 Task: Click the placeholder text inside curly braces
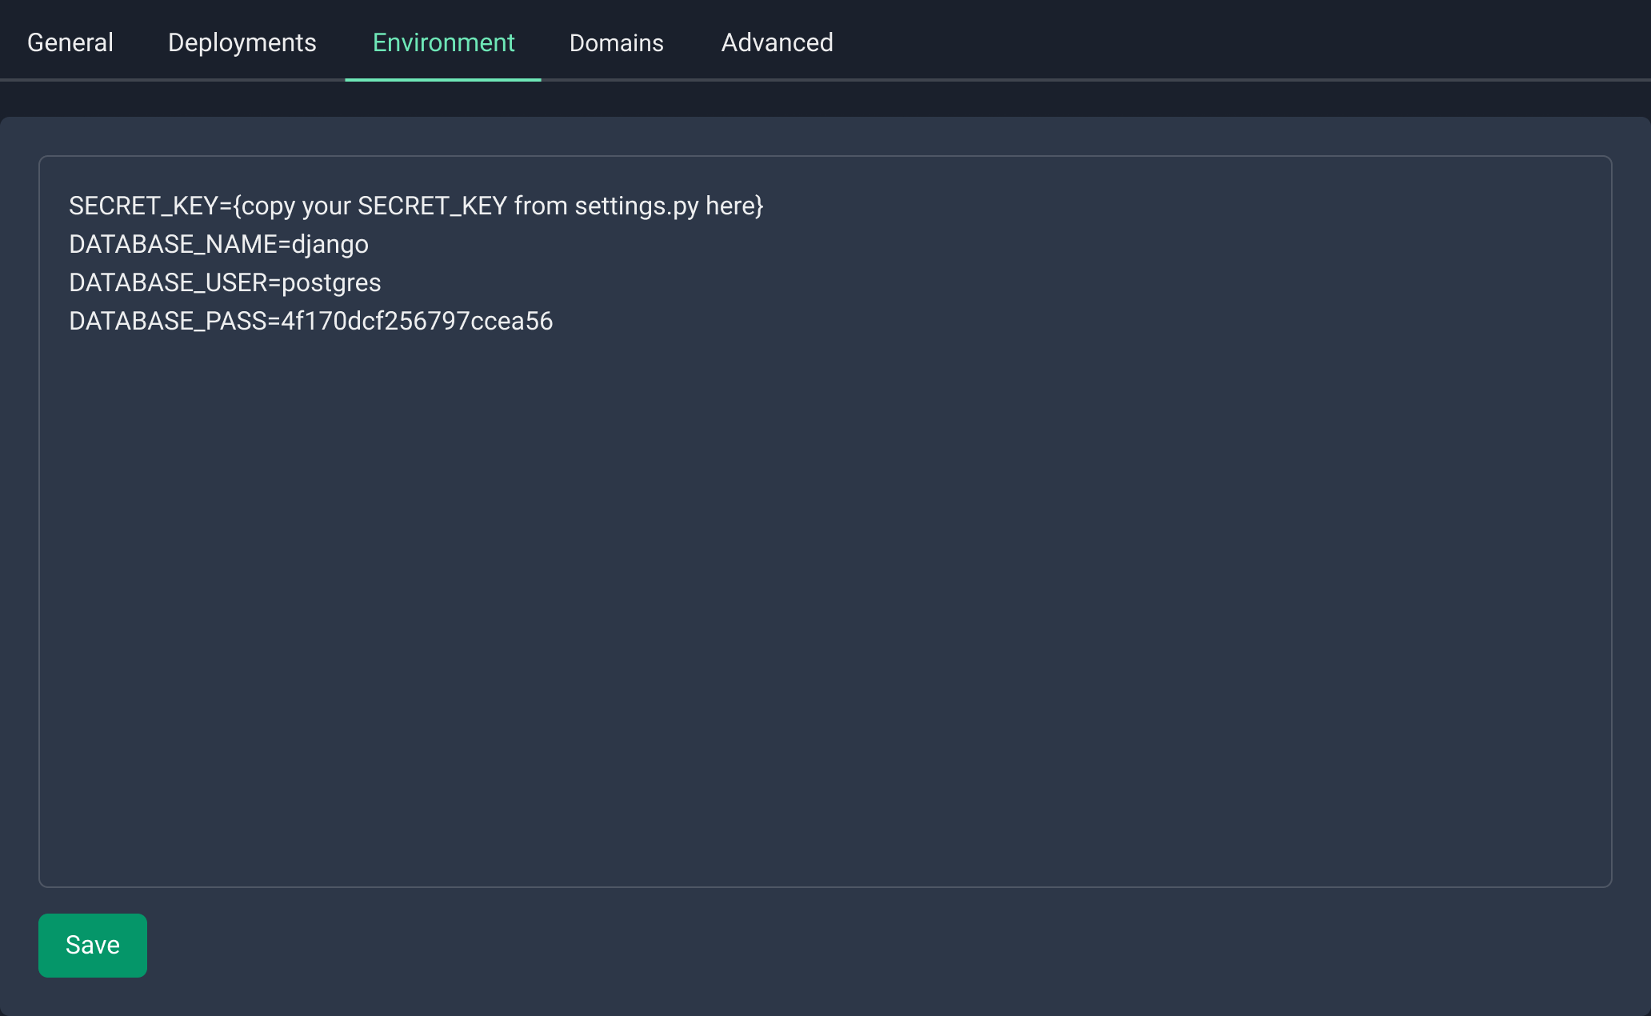tap(498, 206)
